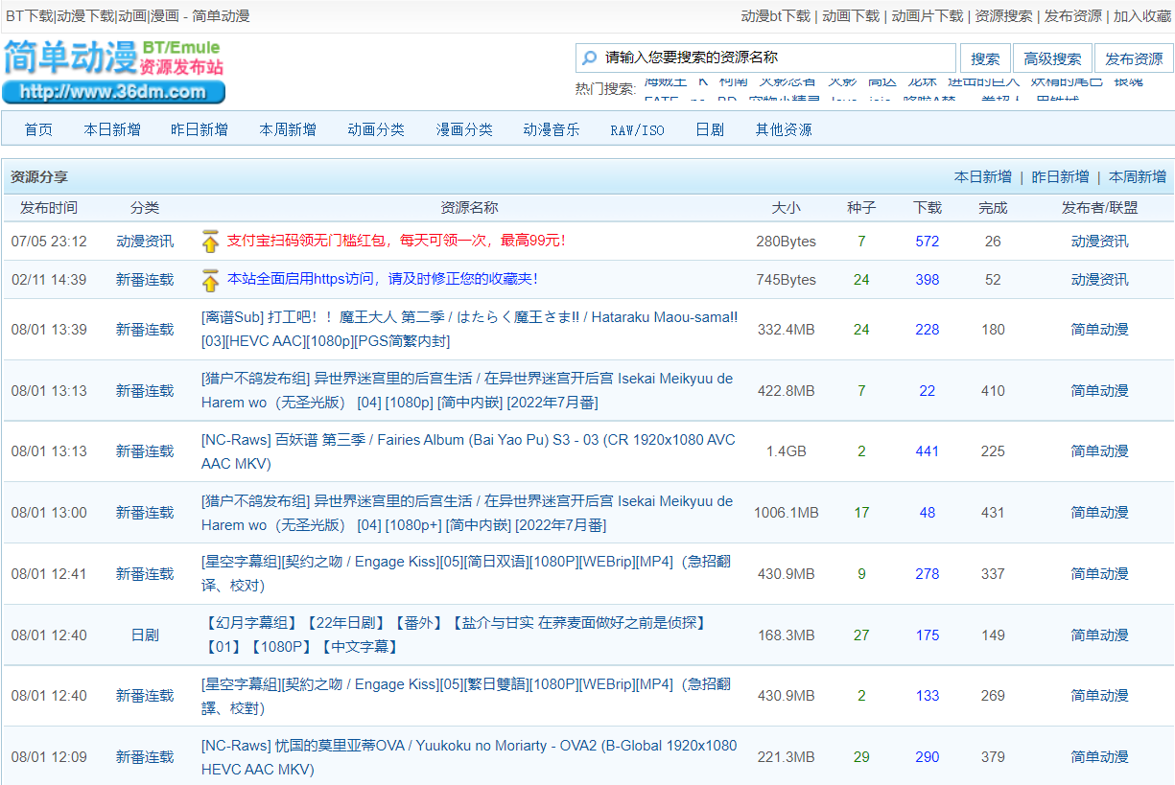This screenshot has height=785, width=1175.
Task: Click pin icon beside https访问 announcement
Action: [210, 280]
